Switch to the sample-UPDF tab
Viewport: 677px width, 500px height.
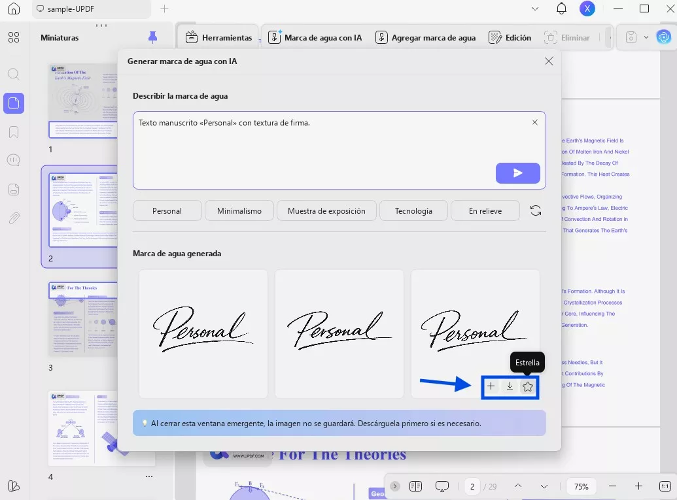(92, 8)
